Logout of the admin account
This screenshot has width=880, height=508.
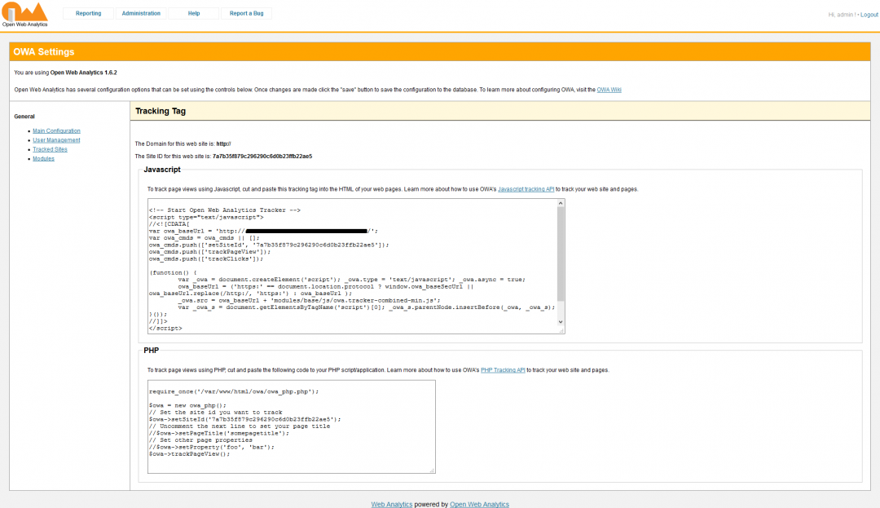click(869, 14)
